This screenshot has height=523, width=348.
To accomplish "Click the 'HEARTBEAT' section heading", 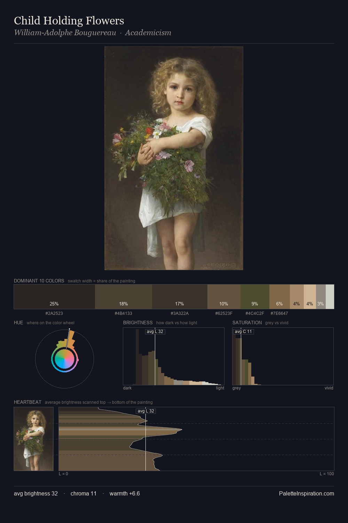I will click(x=27, y=402).
